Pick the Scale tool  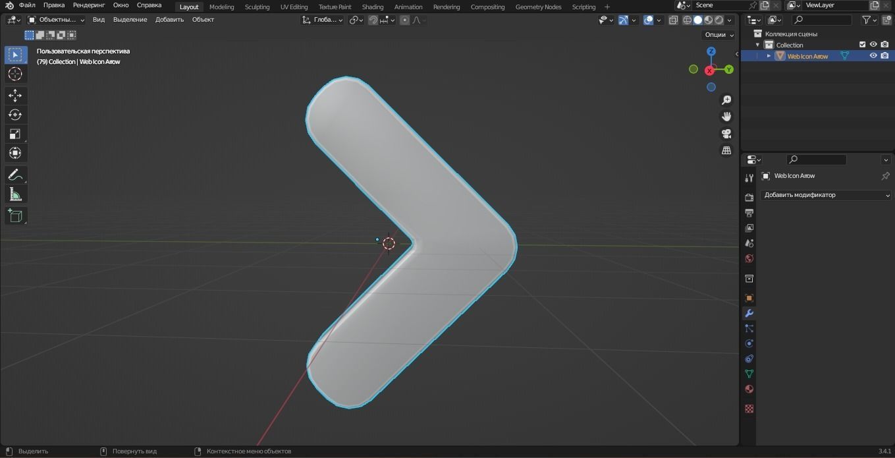coord(15,134)
